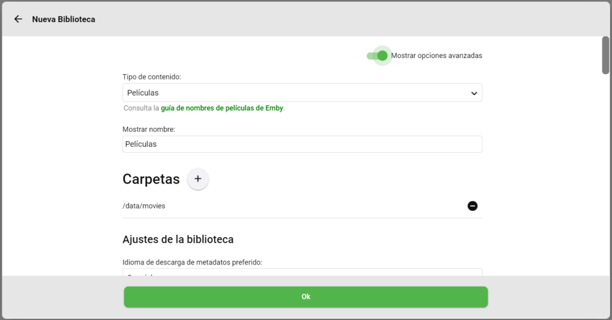Disable the advanced options switch
612x320 pixels.
click(378, 56)
